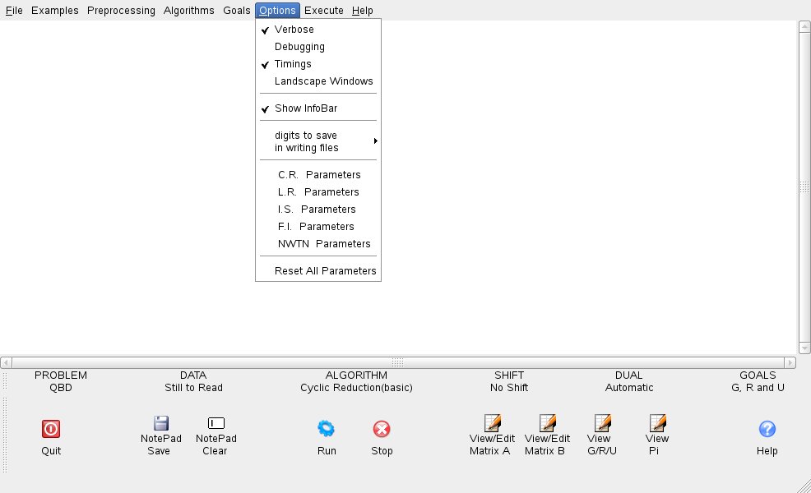Toggle the Timings option off

coord(293,64)
